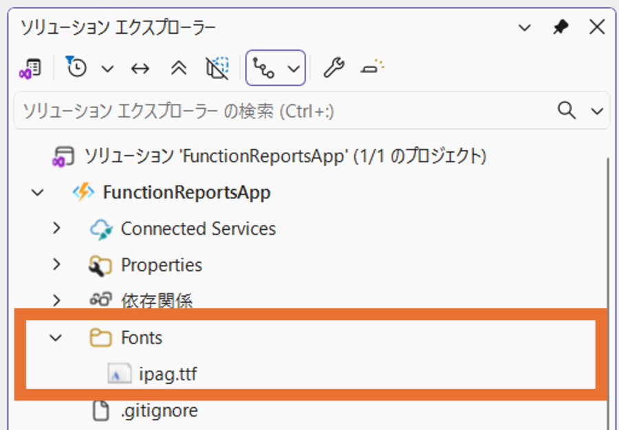Toggle the Preview Selected Items feature
This screenshot has height=430, width=619.
tap(369, 67)
